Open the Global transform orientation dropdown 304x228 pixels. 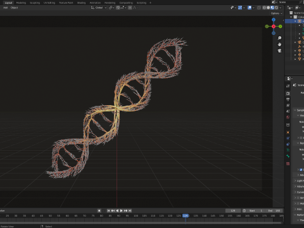click(99, 8)
